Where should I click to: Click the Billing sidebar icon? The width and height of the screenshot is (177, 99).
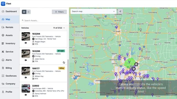(3, 68)
